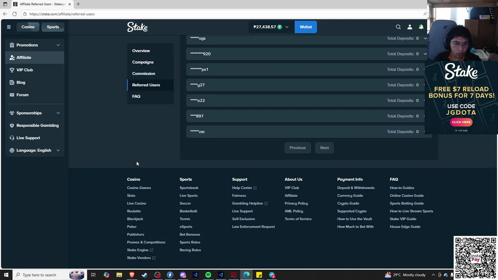Select the Referred Users affiliate tab

tap(150, 85)
